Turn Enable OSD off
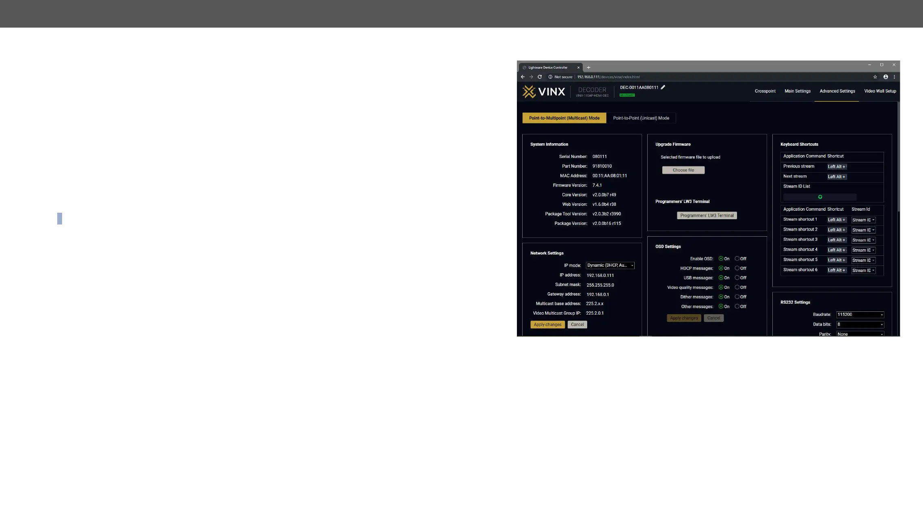Image resolution: width=923 pixels, height=518 pixels. pyautogui.click(x=737, y=259)
